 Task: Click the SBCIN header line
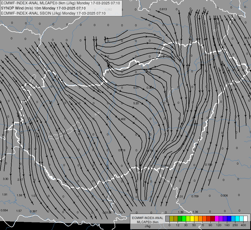53,13
